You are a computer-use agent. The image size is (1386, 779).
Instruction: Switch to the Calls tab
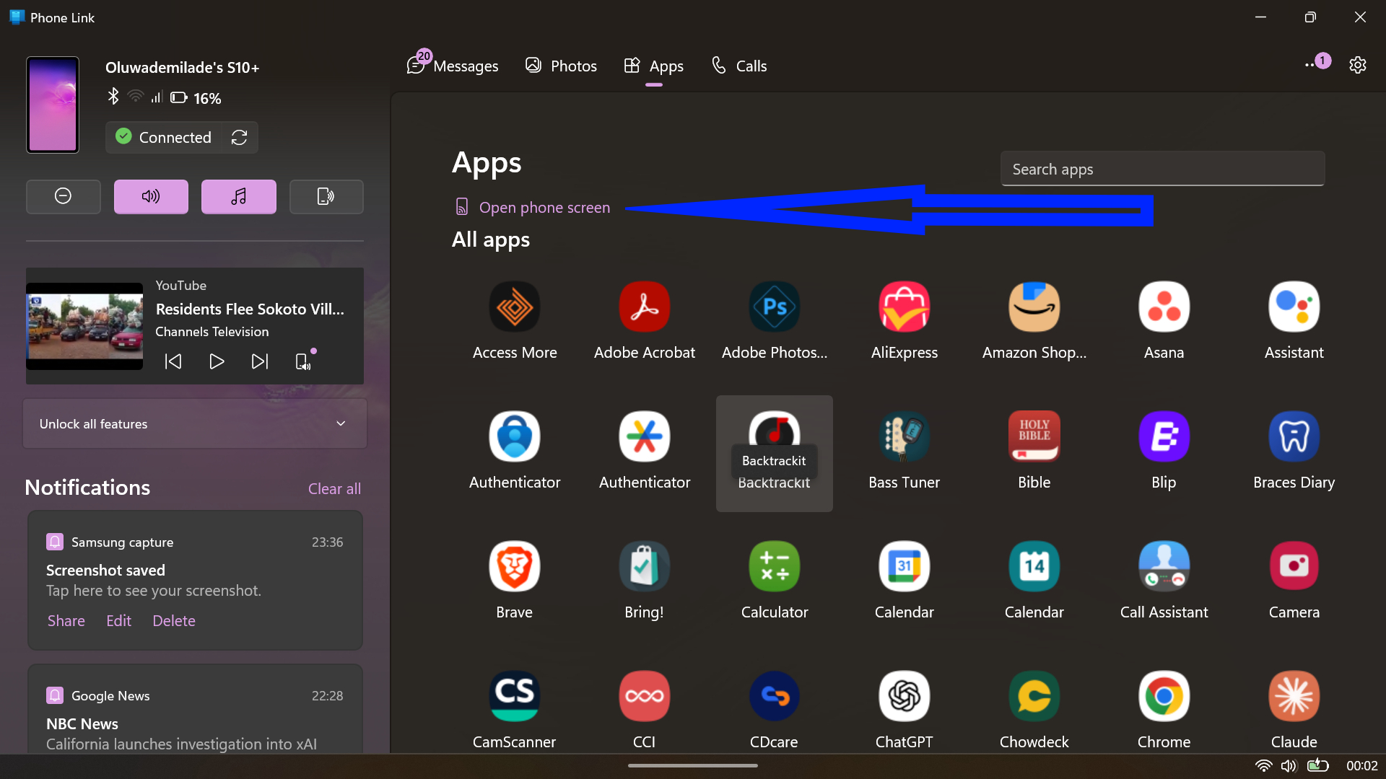click(x=738, y=65)
